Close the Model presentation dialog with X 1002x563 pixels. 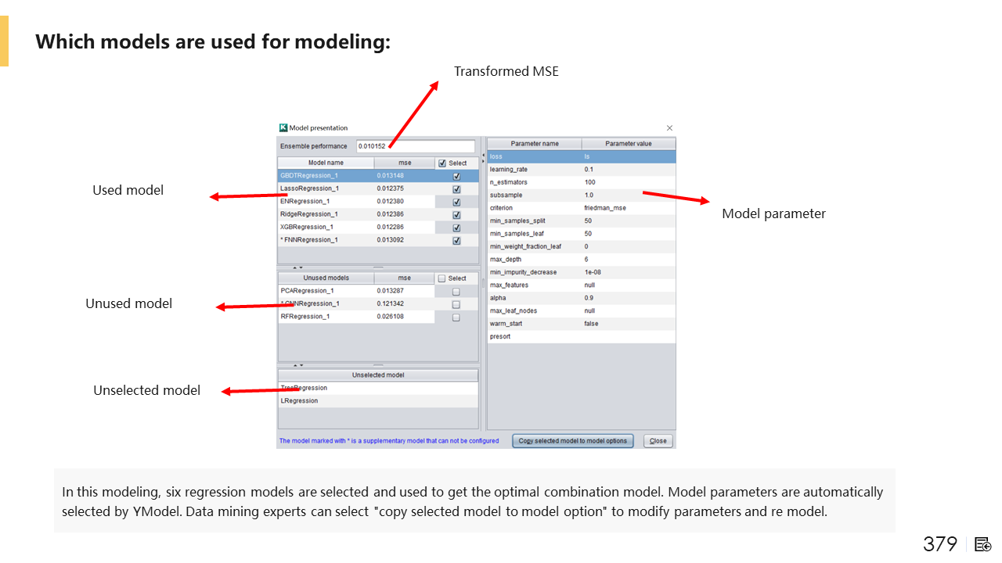669,128
